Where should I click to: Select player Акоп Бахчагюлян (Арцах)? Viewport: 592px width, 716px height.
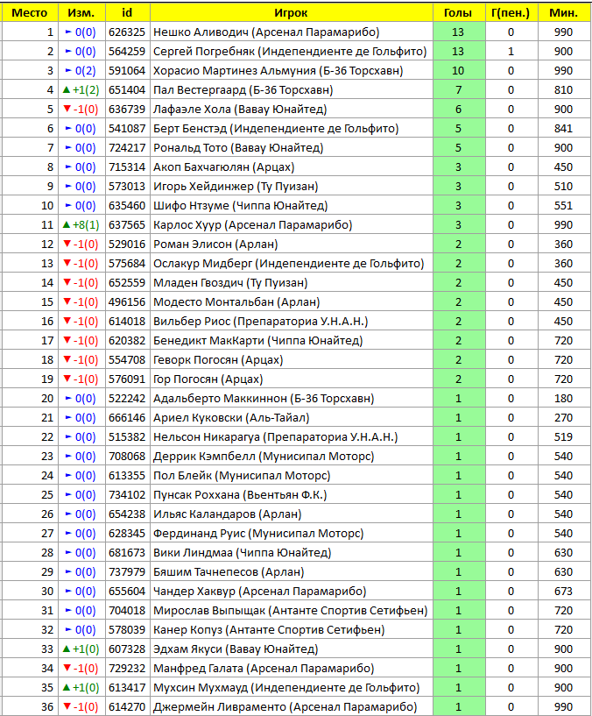coord(224,167)
